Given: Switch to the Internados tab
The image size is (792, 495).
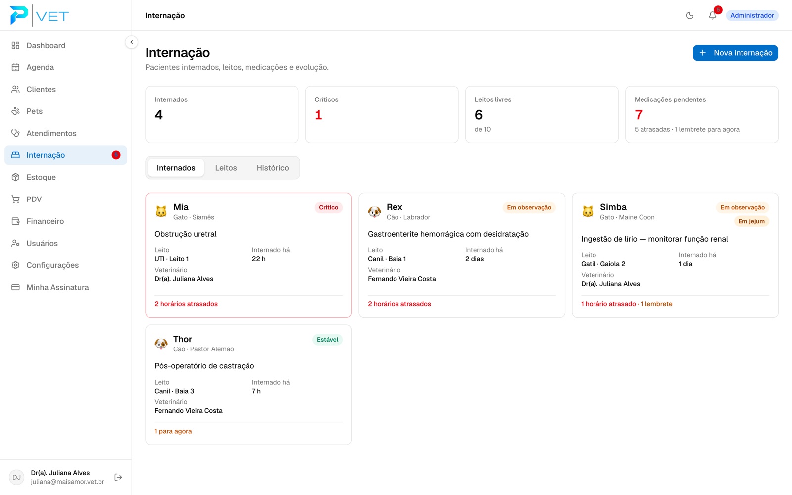Looking at the screenshot, I should [x=176, y=168].
